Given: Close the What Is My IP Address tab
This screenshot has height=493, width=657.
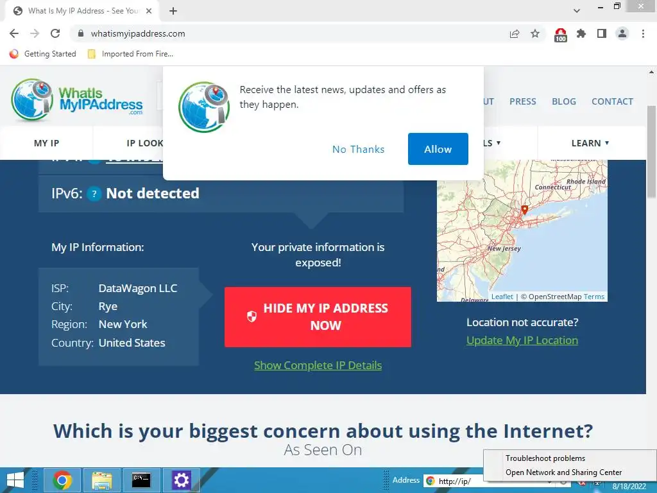Looking at the screenshot, I should (x=149, y=11).
